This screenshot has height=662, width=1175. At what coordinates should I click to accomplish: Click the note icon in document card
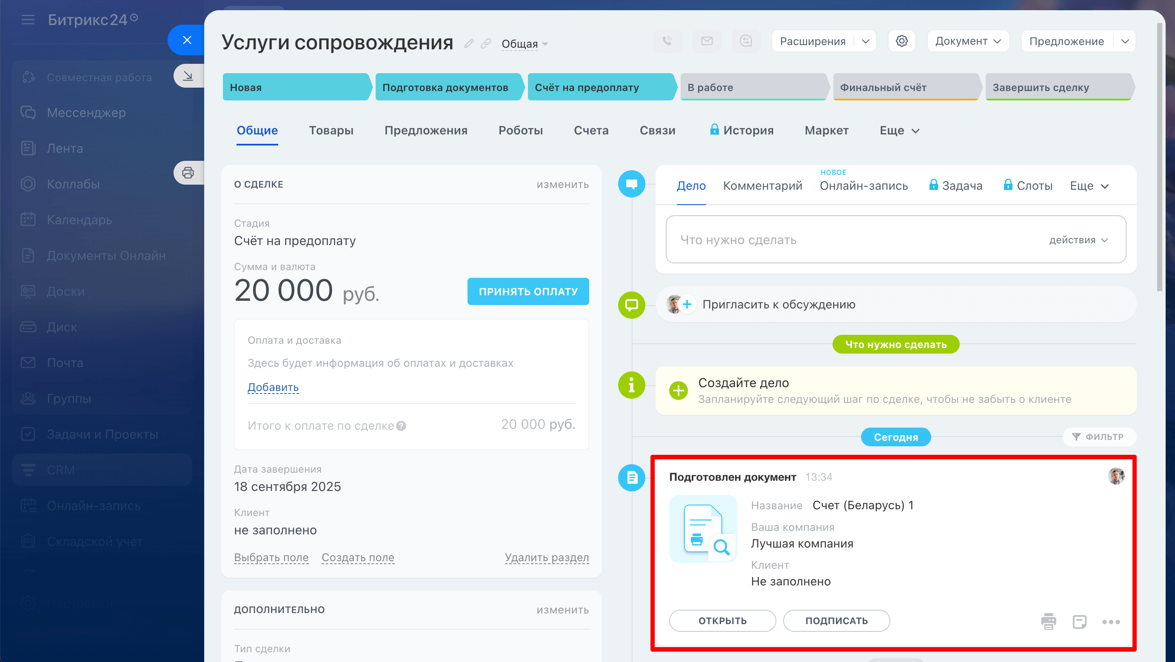(x=1080, y=622)
